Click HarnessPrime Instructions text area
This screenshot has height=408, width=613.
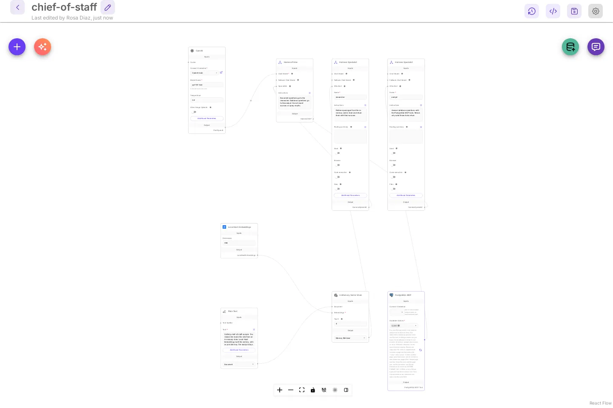point(295,102)
